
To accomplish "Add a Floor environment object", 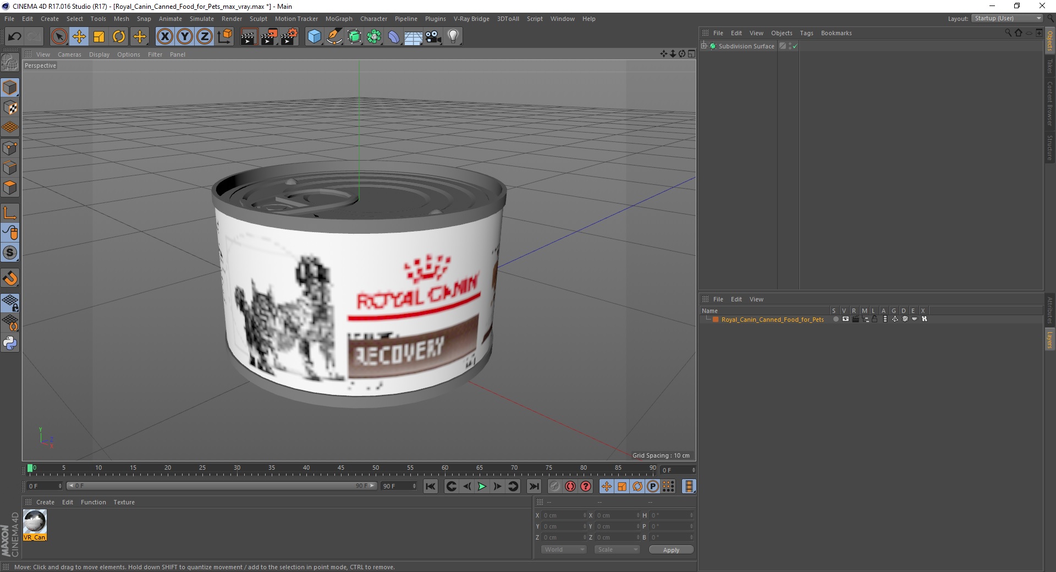I will pos(413,37).
